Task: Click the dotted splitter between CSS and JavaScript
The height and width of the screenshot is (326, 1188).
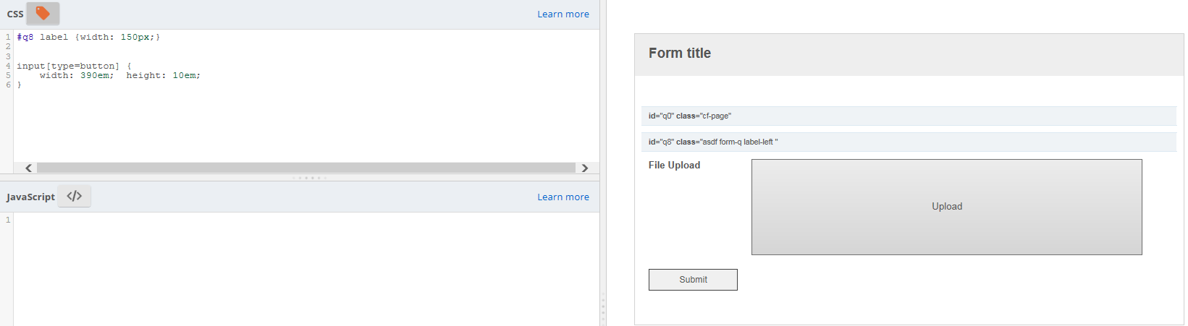Action: point(310,177)
